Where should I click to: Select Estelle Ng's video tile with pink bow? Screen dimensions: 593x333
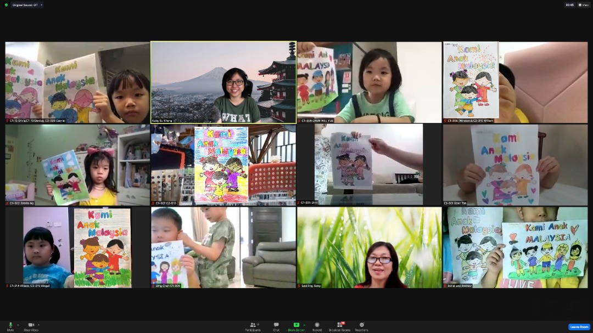point(77,165)
